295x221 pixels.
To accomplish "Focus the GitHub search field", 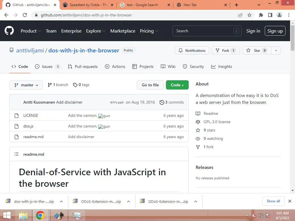I will pos(207,31).
